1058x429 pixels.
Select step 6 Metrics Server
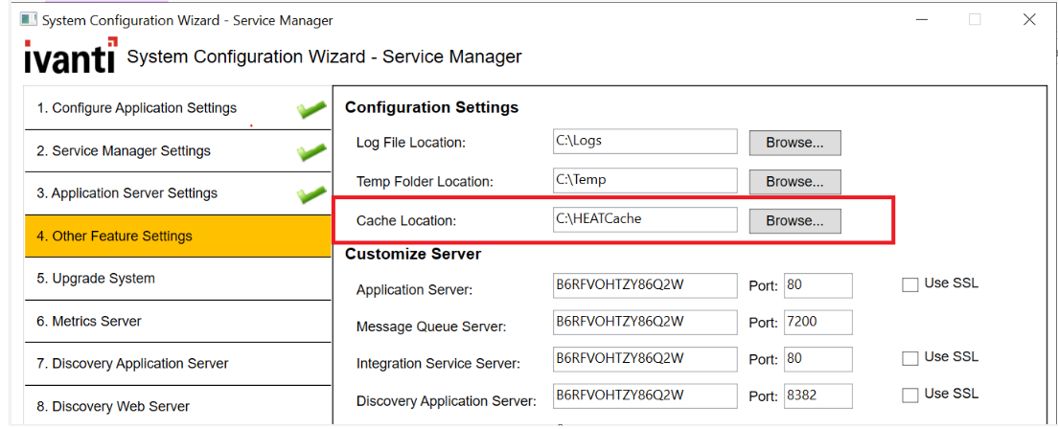tap(177, 322)
